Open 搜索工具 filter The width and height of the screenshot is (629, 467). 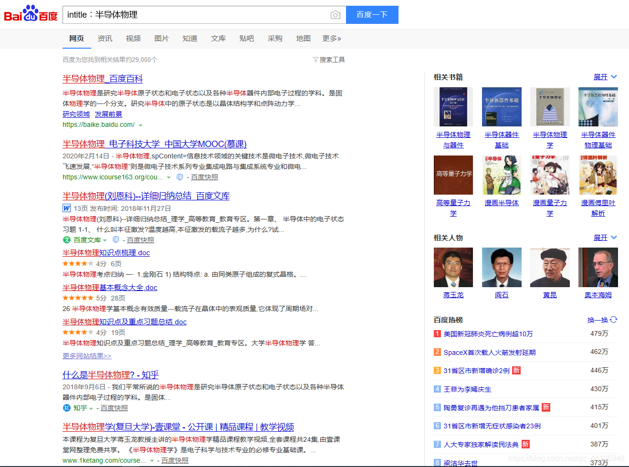pos(329,60)
